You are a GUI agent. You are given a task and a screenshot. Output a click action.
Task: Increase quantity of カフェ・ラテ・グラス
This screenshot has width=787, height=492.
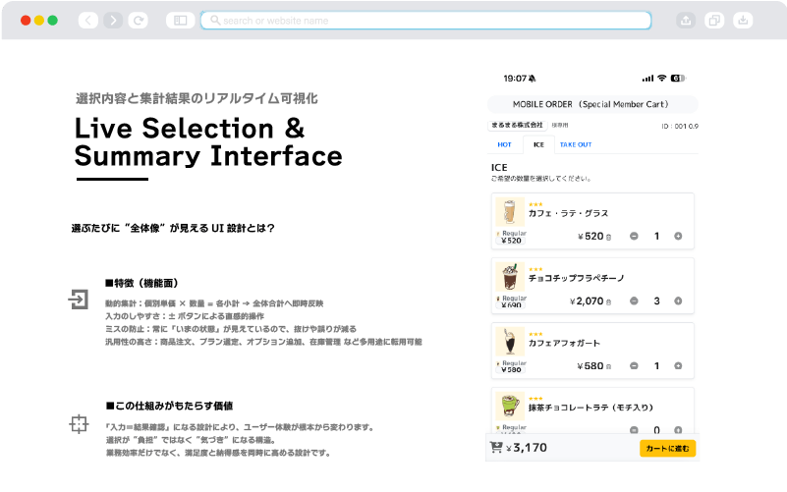coord(678,236)
